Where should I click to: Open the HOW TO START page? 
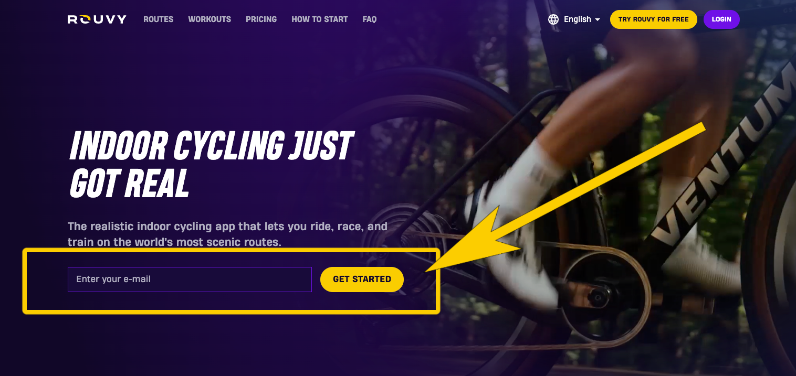click(x=320, y=19)
